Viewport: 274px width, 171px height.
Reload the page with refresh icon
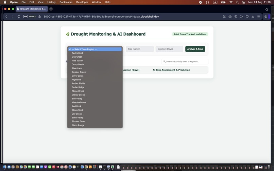19,17
